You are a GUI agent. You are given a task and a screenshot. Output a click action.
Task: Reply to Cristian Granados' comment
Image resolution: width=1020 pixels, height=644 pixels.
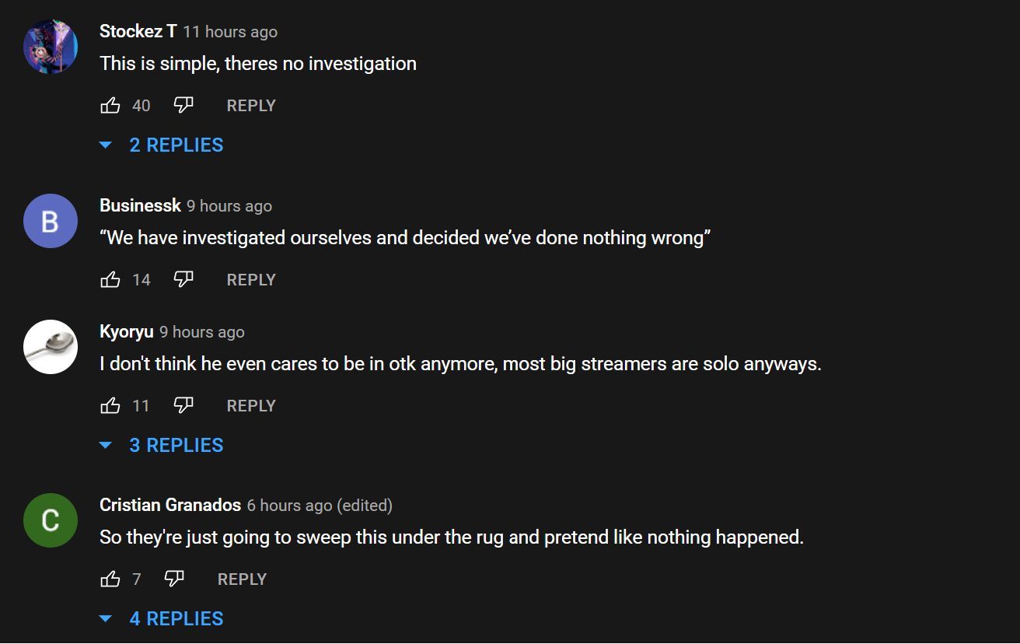[x=242, y=579]
